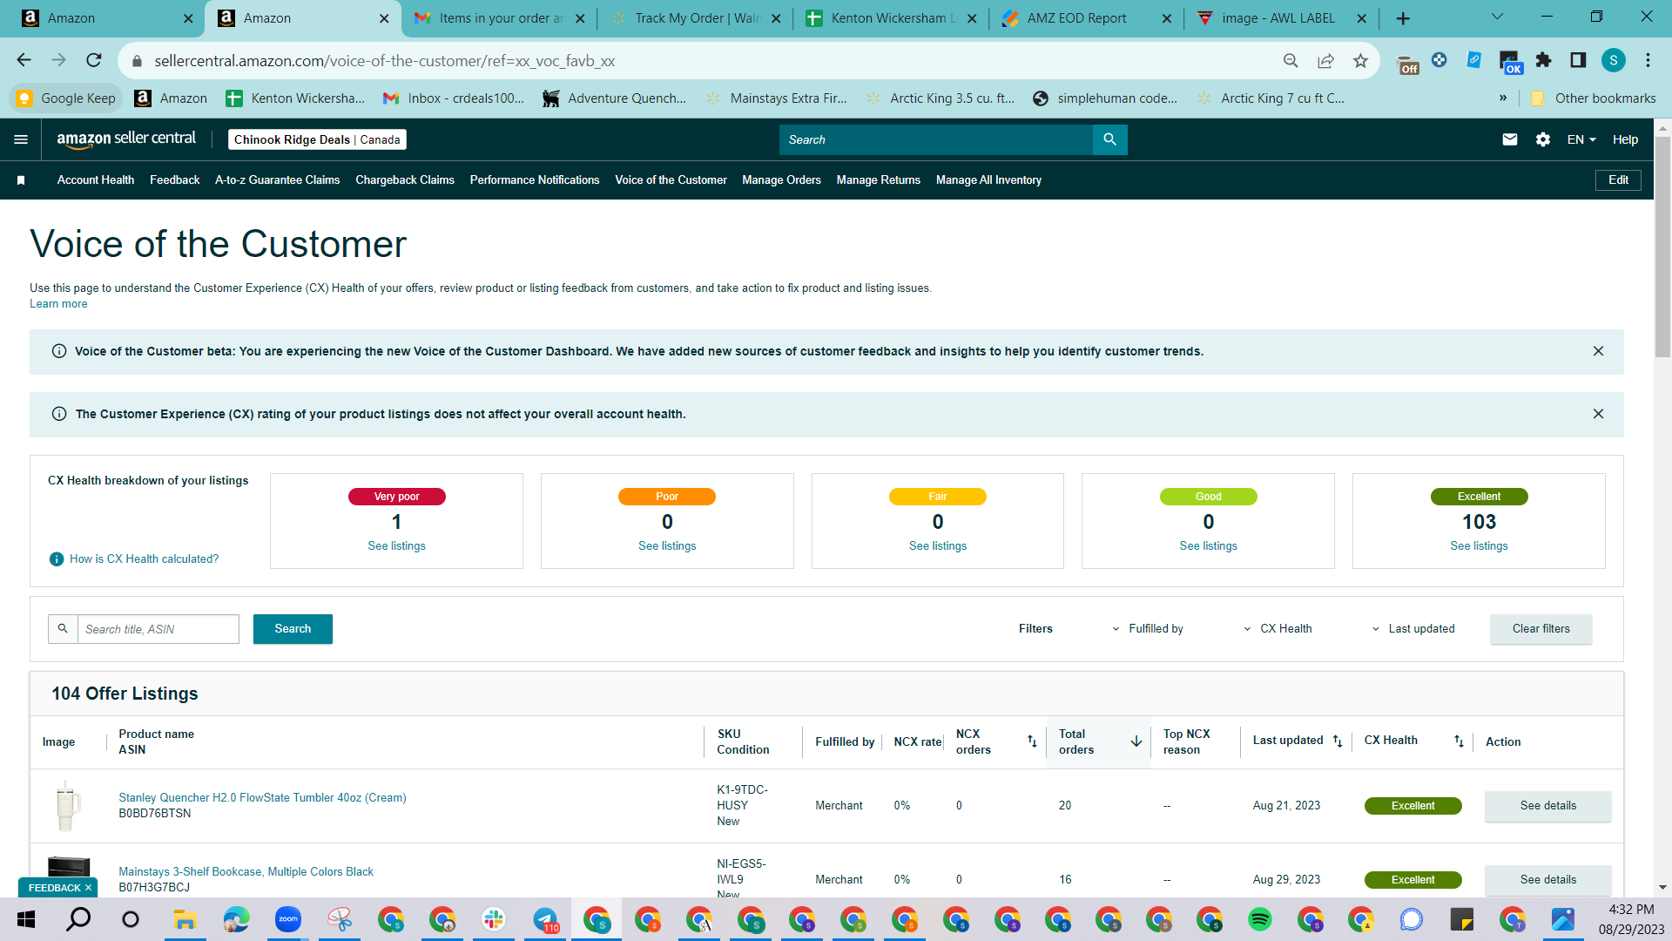Reload the current page

(93, 60)
